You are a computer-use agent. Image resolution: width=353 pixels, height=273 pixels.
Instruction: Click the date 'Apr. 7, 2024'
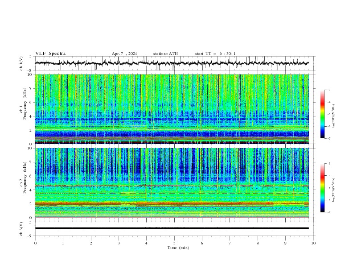124,54
